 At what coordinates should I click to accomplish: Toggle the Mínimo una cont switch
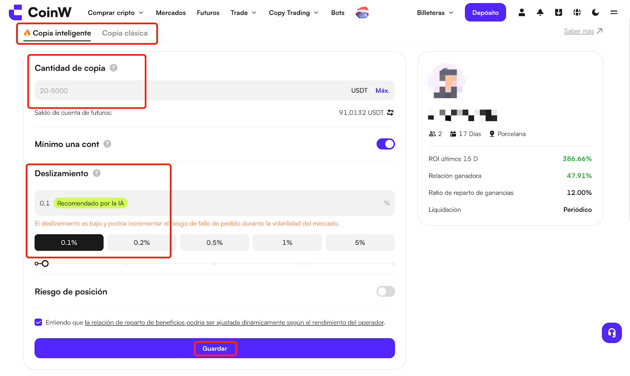[385, 144]
